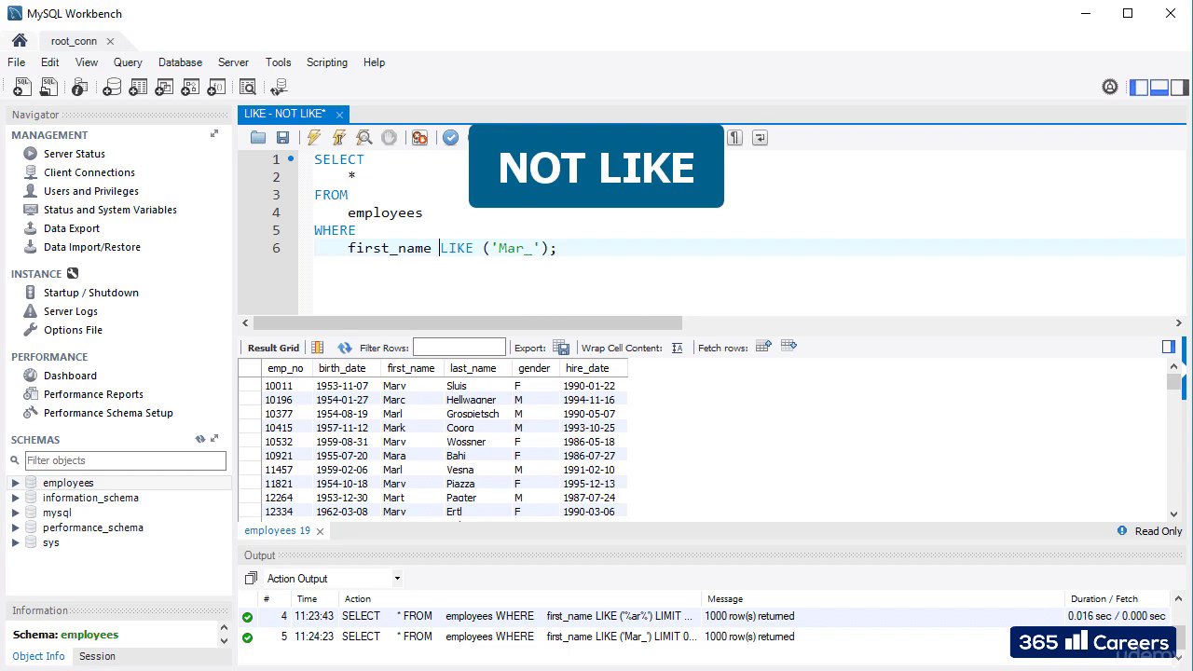Create new view icon
This screenshot has height=671, width=1193.
[164, 88]
